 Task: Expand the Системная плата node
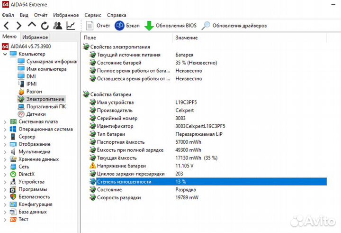[x=5, y=122]
